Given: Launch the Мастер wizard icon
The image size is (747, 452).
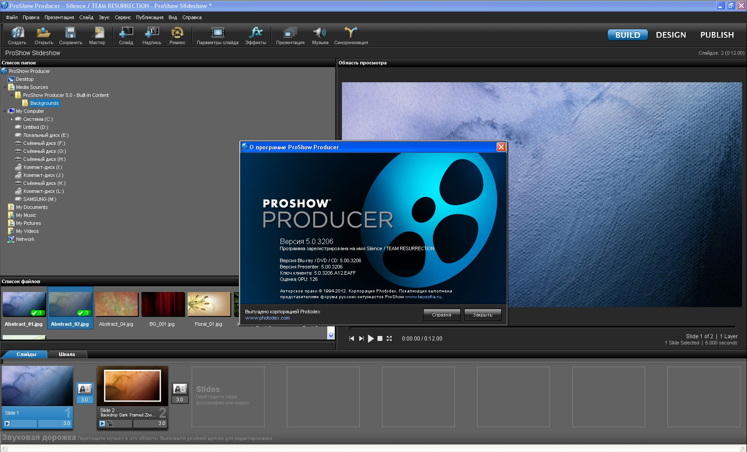Looking at the screenshot, I should (x=97, y=36).
